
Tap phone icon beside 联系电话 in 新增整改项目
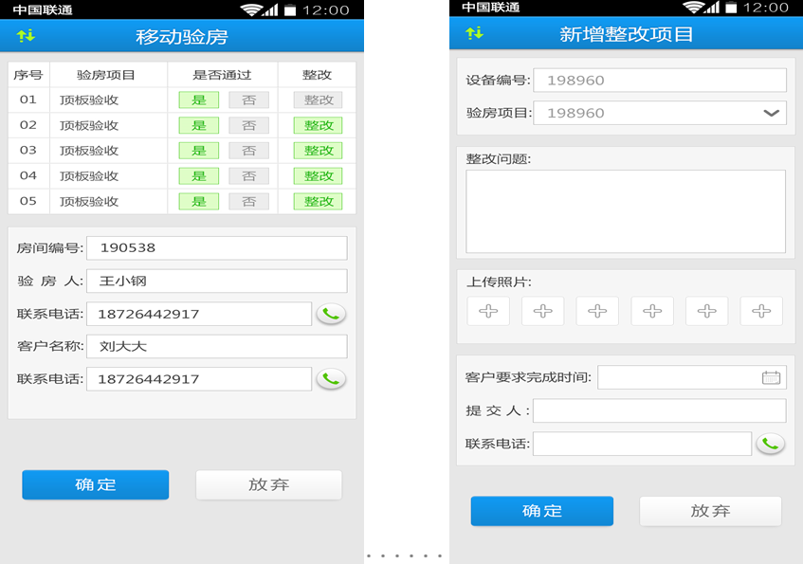770,443
